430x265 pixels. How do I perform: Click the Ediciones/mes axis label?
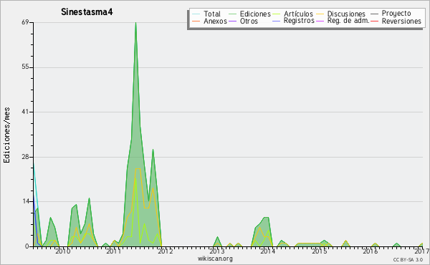click(x=6, y=135)
